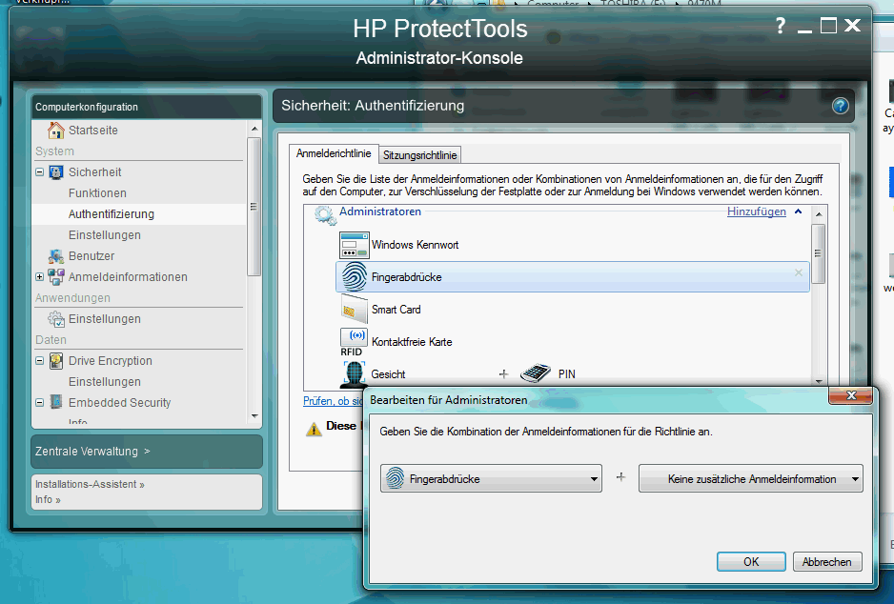
Task: Click the yellow warning triangle icon
Action: click(314, 429)
